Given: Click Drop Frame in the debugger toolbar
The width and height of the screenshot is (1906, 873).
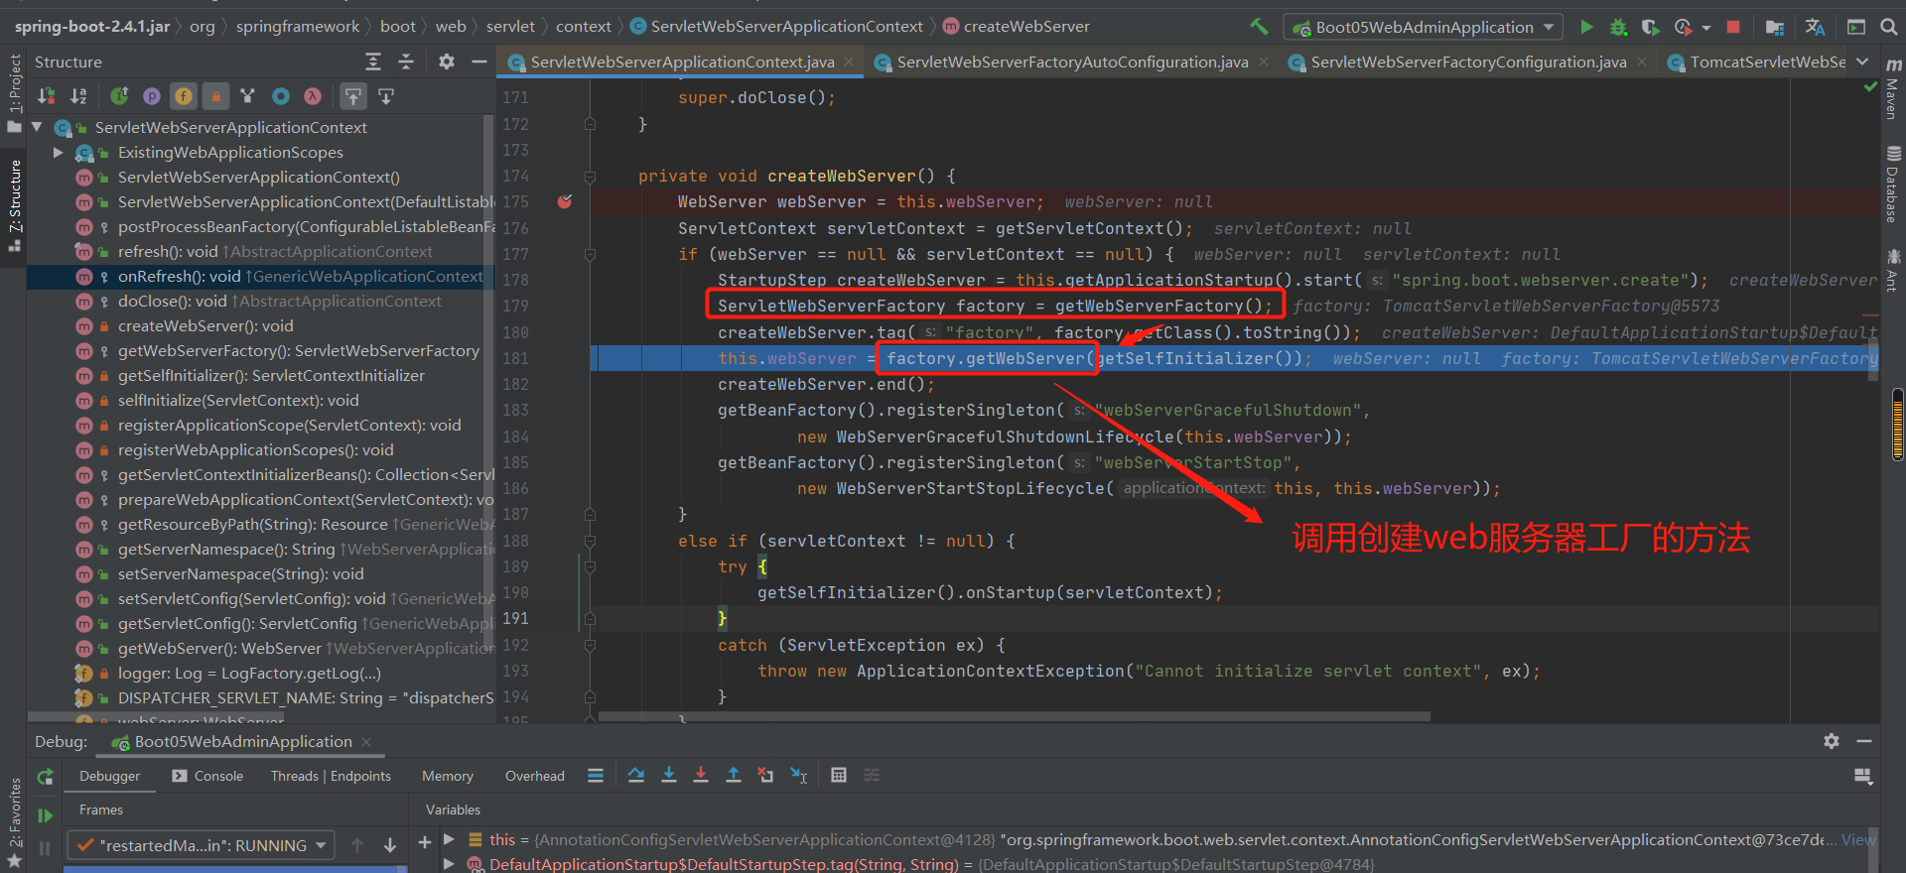Looking at the screenshot, I should [765, 775].
